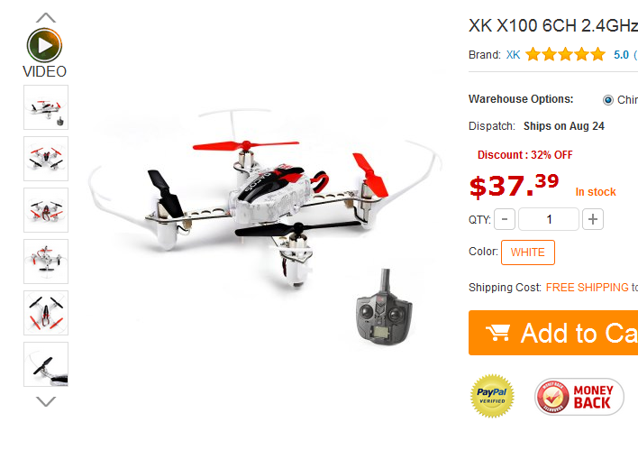View first thumbnail of drone with controller
This screenshot has height=459, width=638.
coord(46,107)
